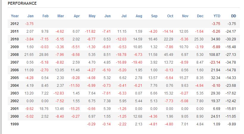Click the YTD column header
This screenshot has width=244, height=134.
(217, 16)
